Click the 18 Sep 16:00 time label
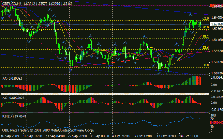The image size is (223, 139). click(x=32, y=136)
